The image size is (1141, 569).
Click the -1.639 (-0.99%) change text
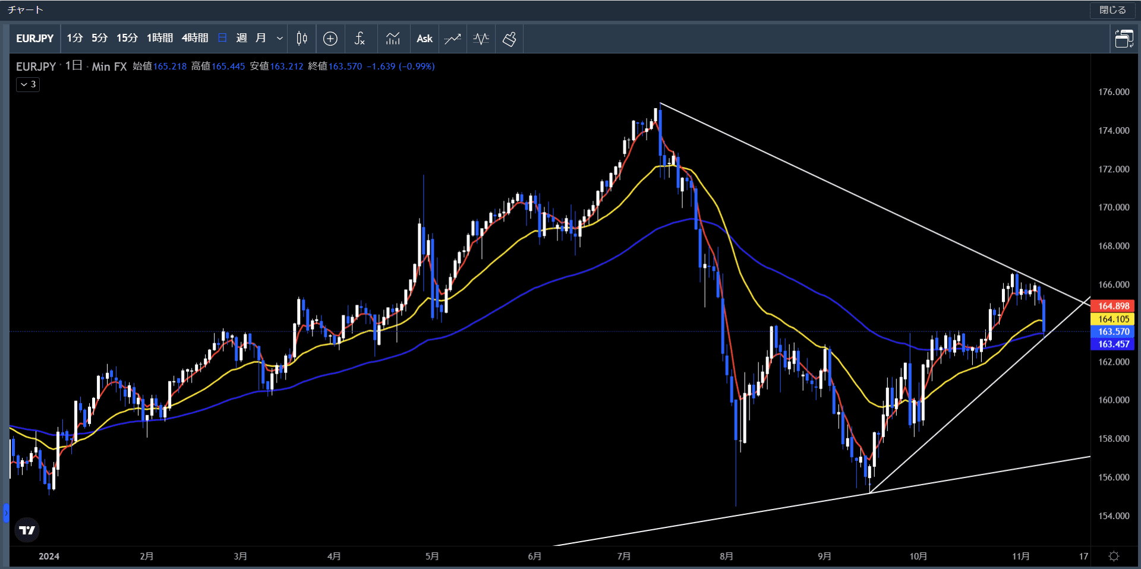point(401,67)
